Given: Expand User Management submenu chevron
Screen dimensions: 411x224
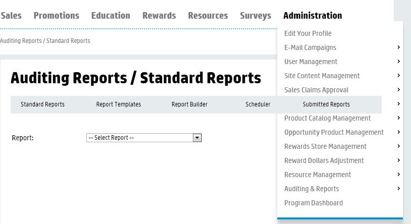Looking at the screenshot, I should click(398, 62).
